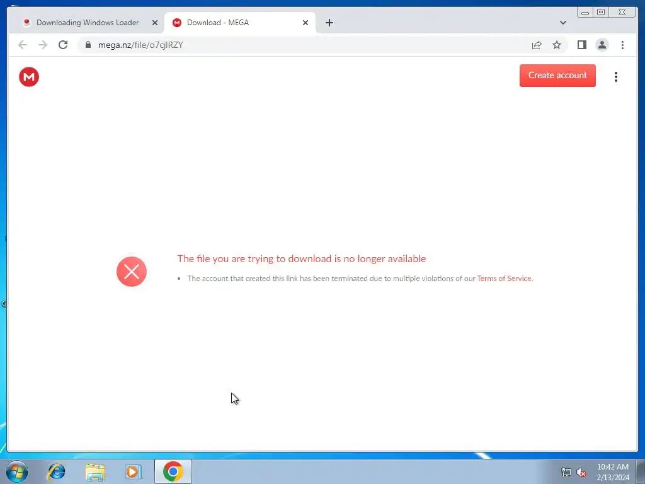Launch Internet Explorer from taskbar
Image resolution: width=645 pixels, height=484 pixels.
[56, 471]
